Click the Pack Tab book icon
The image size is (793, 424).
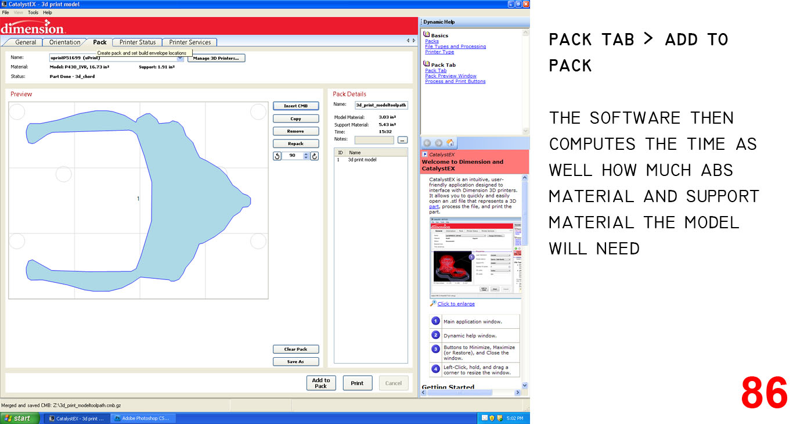[x=427, y=64]
